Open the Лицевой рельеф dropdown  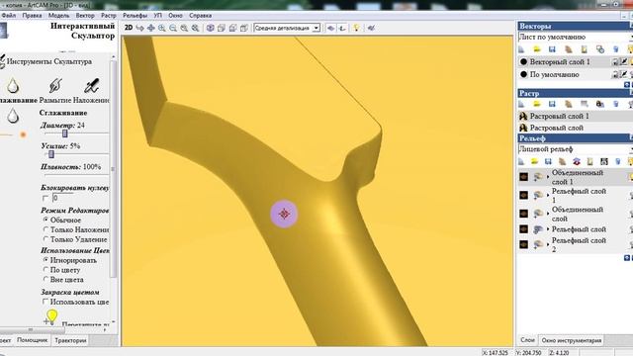pos(631,149)
